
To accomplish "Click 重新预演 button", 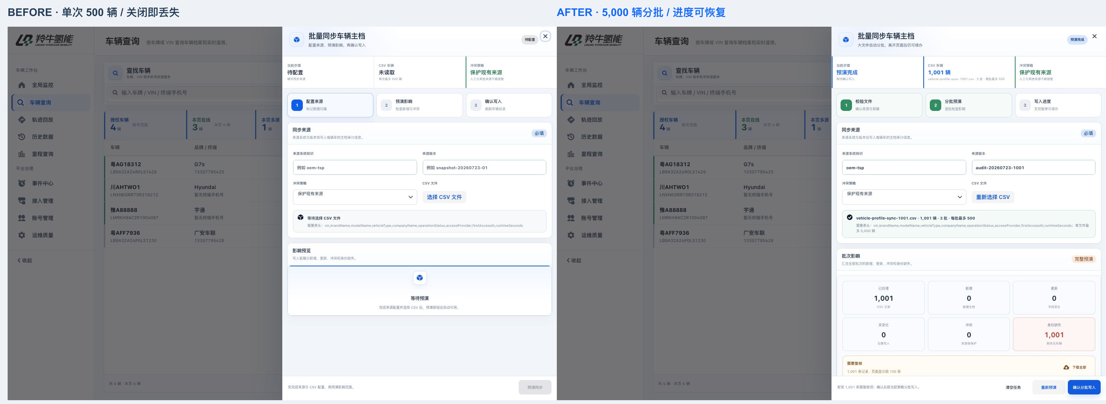I will (x=1048, y=387).
